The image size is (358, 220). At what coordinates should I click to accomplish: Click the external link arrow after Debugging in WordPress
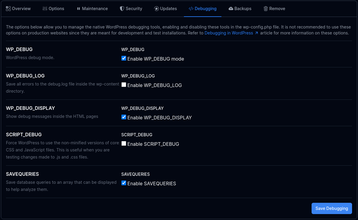tap(257, 33)
